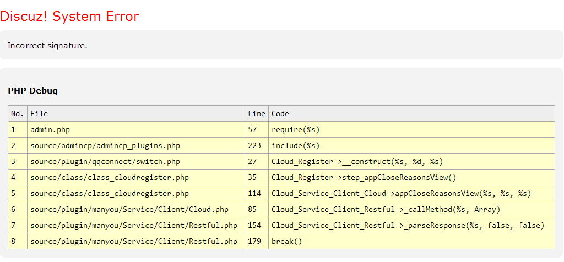Click the manyou Client/Cloud.php file path
Image resolution: width=564 pixels, height=262 pixels.
pos(129,210)
